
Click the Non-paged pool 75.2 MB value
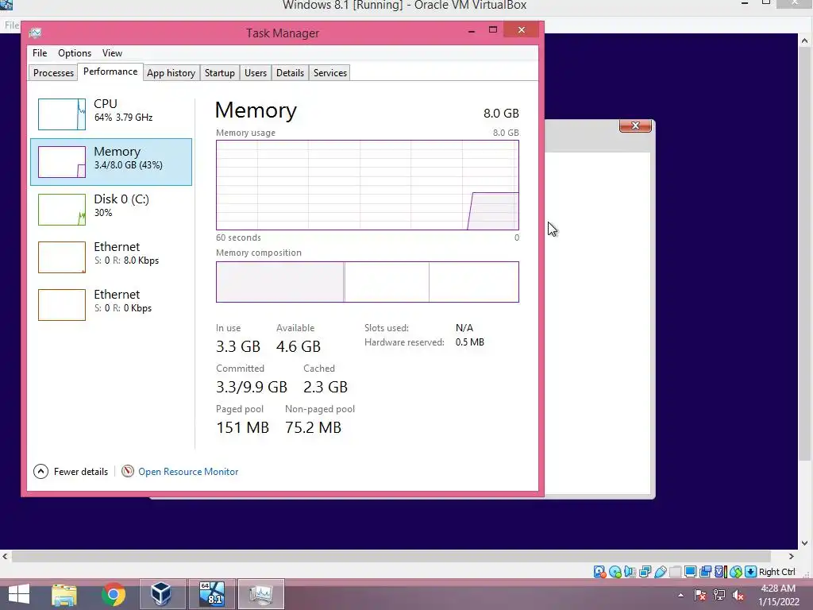point(313,427)
